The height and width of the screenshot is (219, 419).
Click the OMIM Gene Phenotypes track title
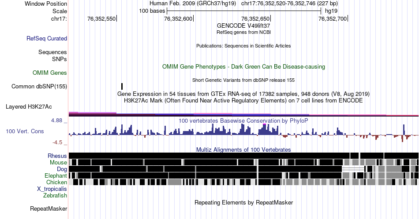click(244, 66)
